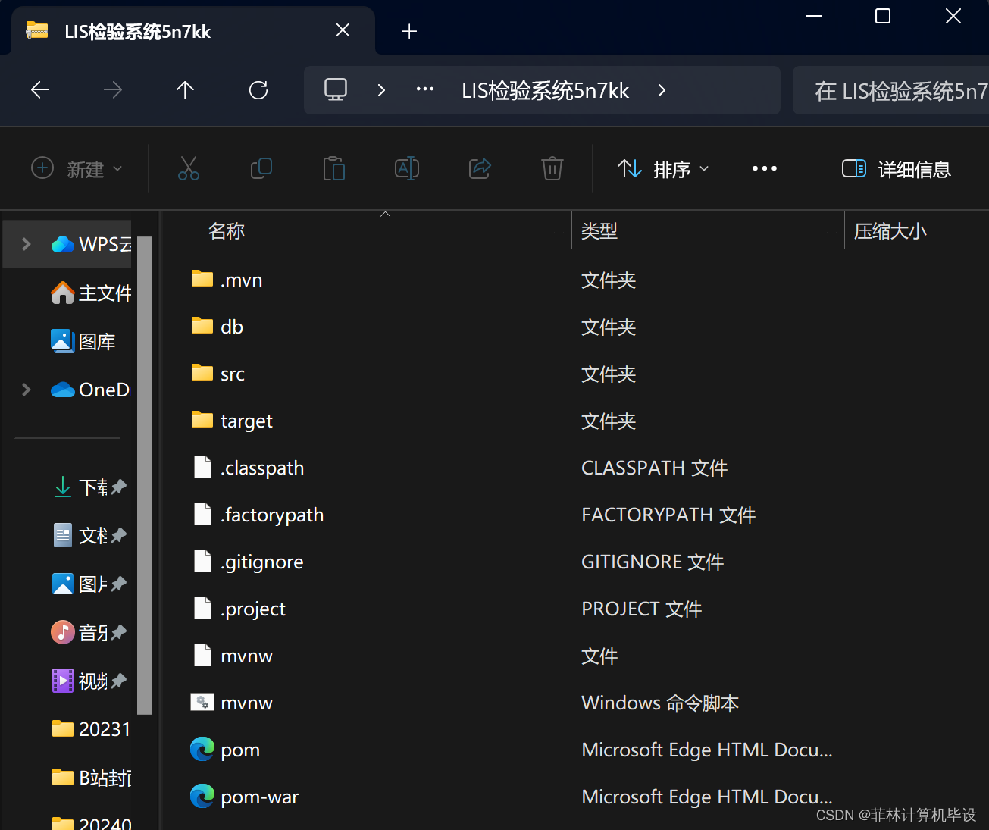This screenshot has height=830, width=989.
Task: Go back to the previous folder
Action: [x=39, y=89]
